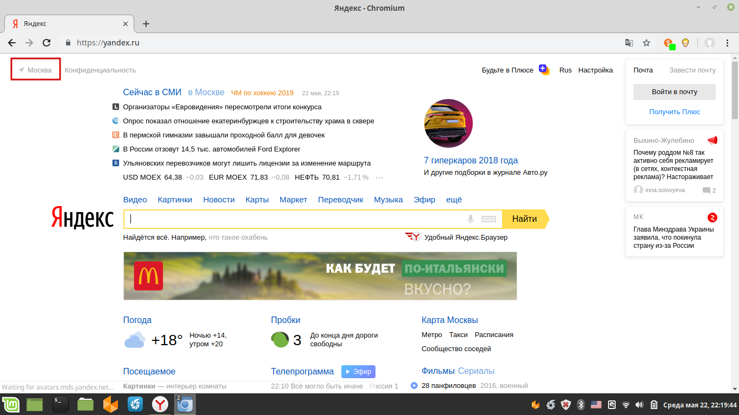This screenshot has width=739, height=415.
Task: Open the Получить Плюс link
Action: pos(674,111)
